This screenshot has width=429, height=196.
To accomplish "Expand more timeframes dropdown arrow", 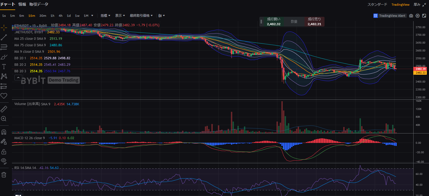I will tap(92, 16).
